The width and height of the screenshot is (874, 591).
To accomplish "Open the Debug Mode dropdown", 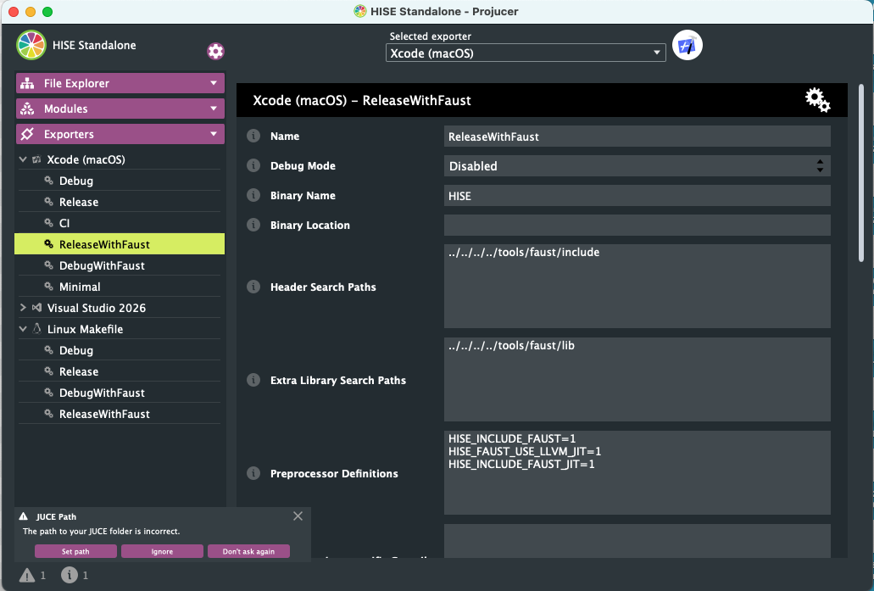I will coord(637,165).
